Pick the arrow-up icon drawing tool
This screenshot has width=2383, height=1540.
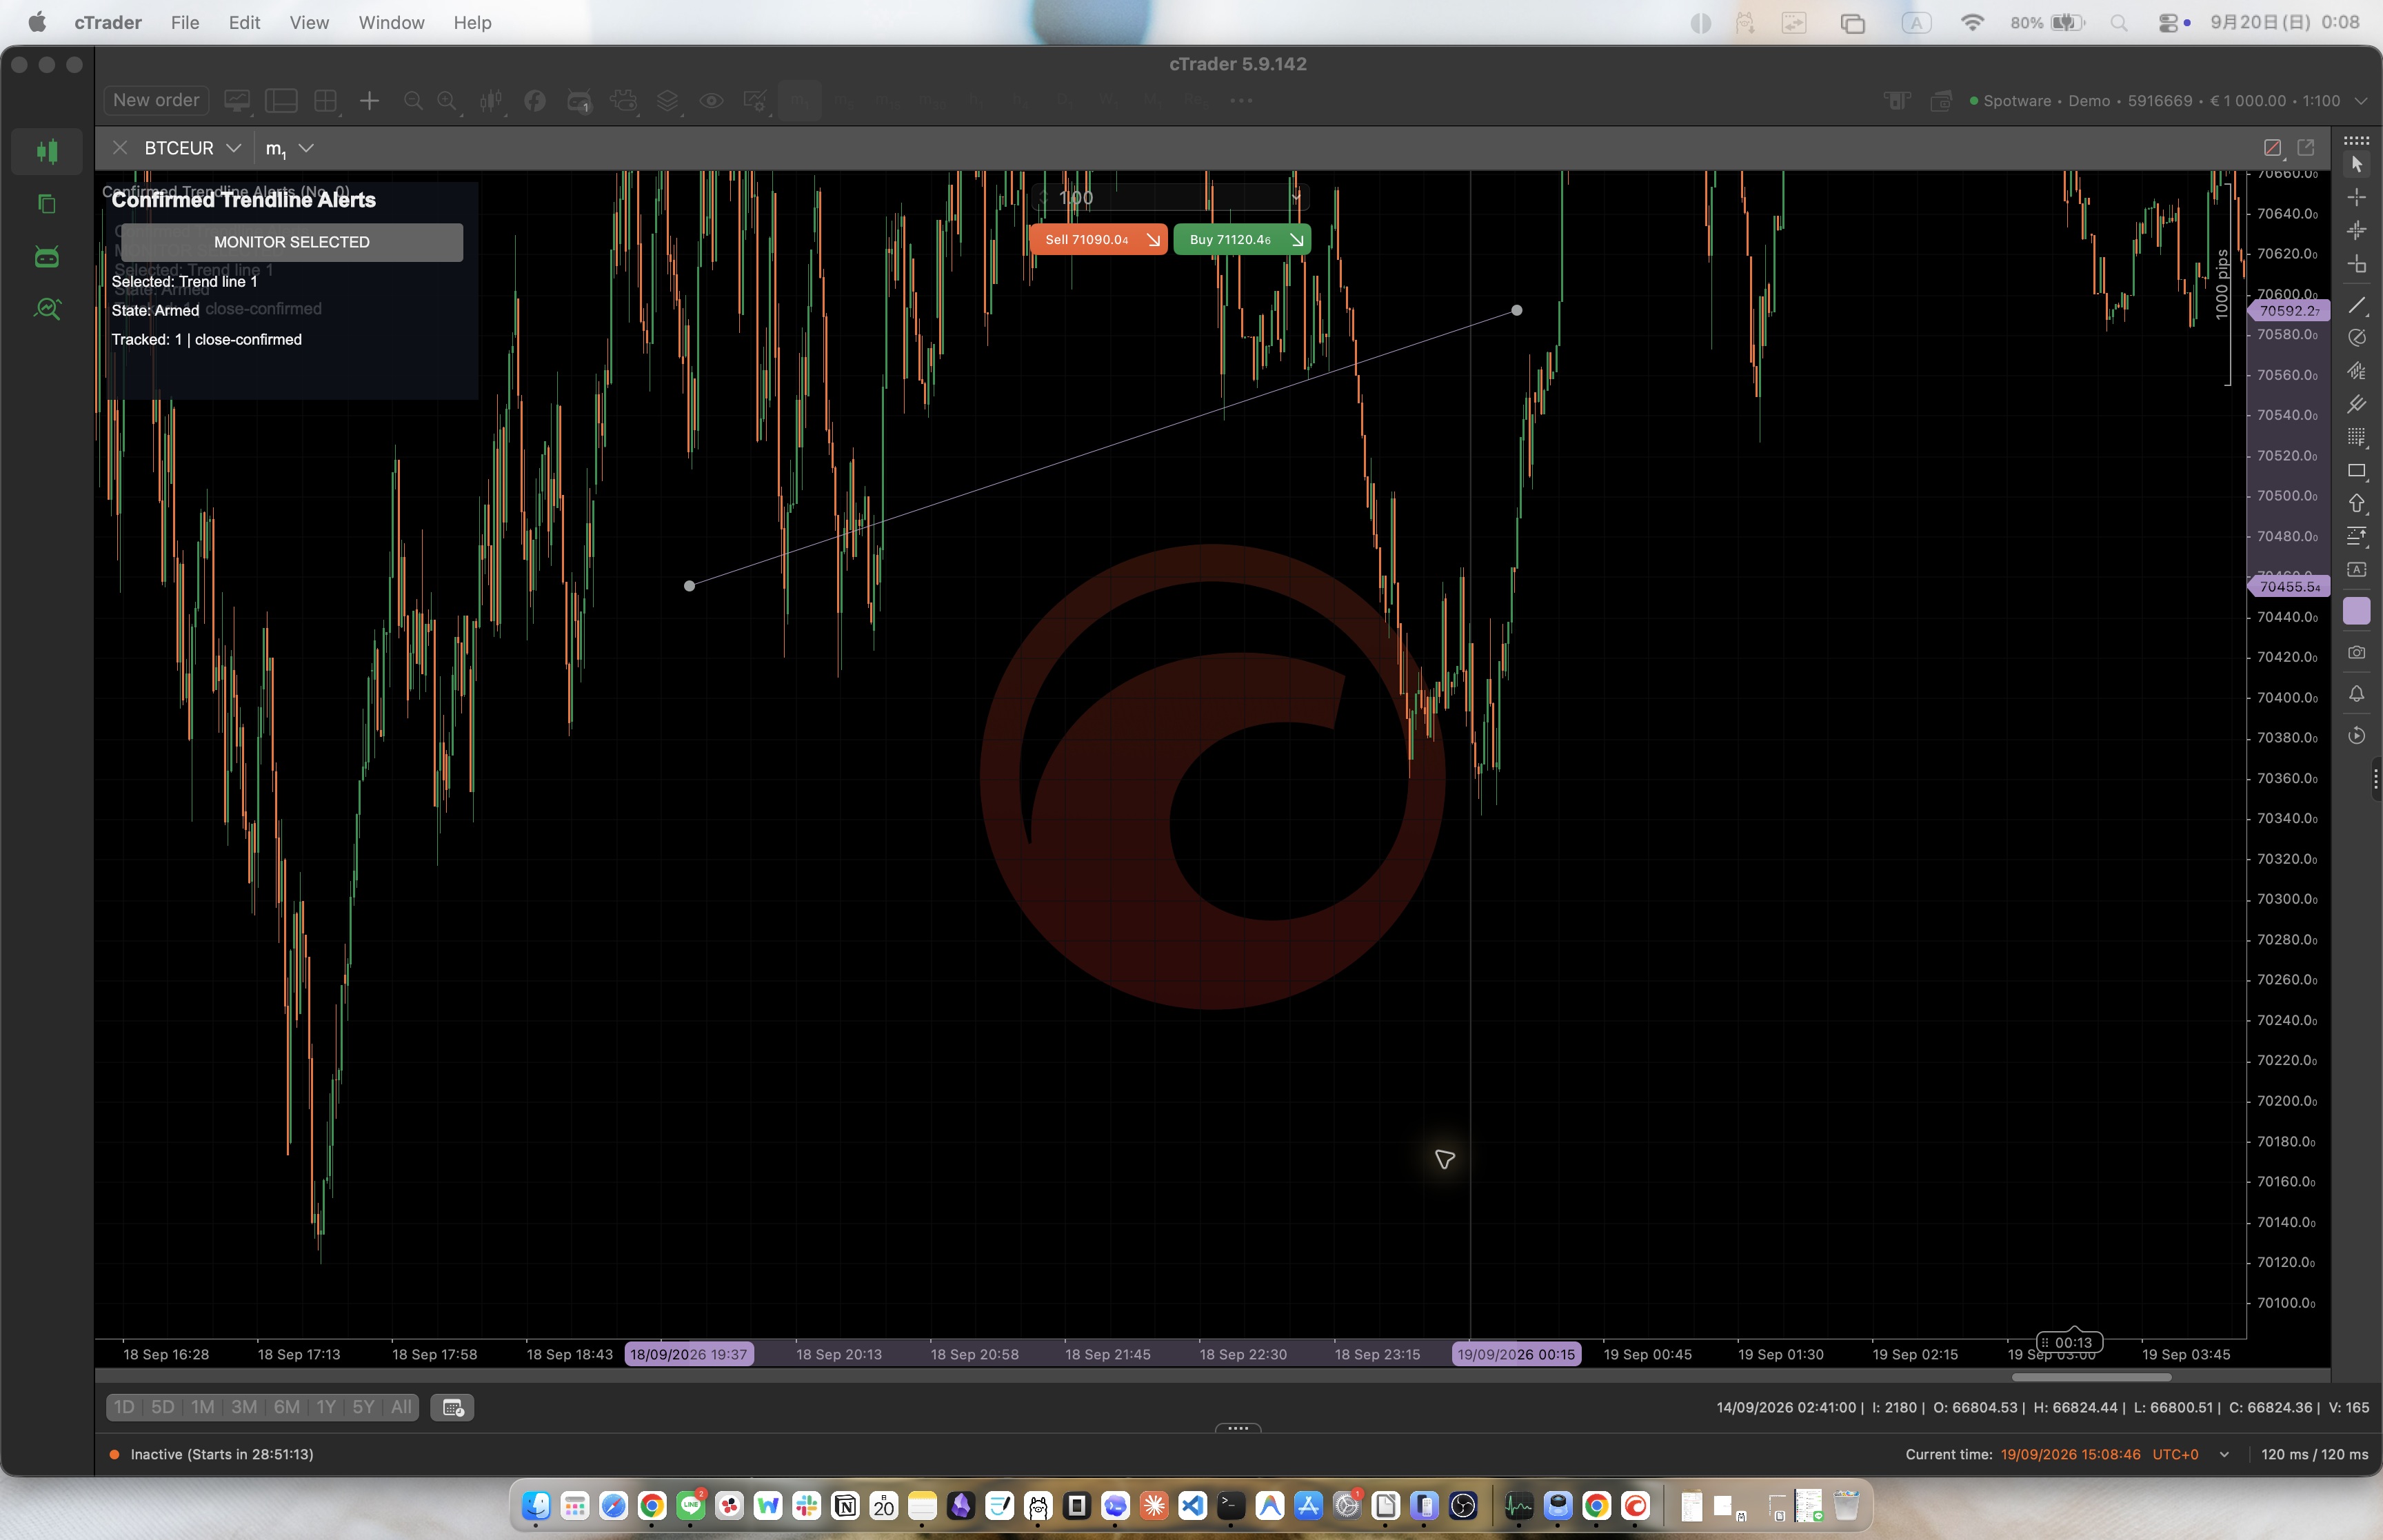point(2356,503)
